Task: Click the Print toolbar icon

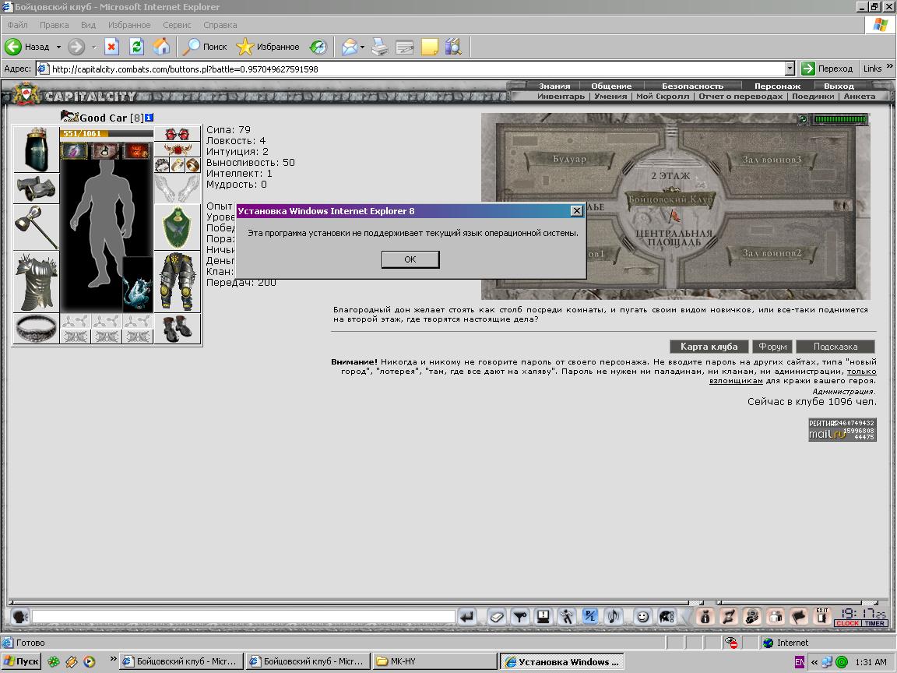Action: click(x=380, y=47)
